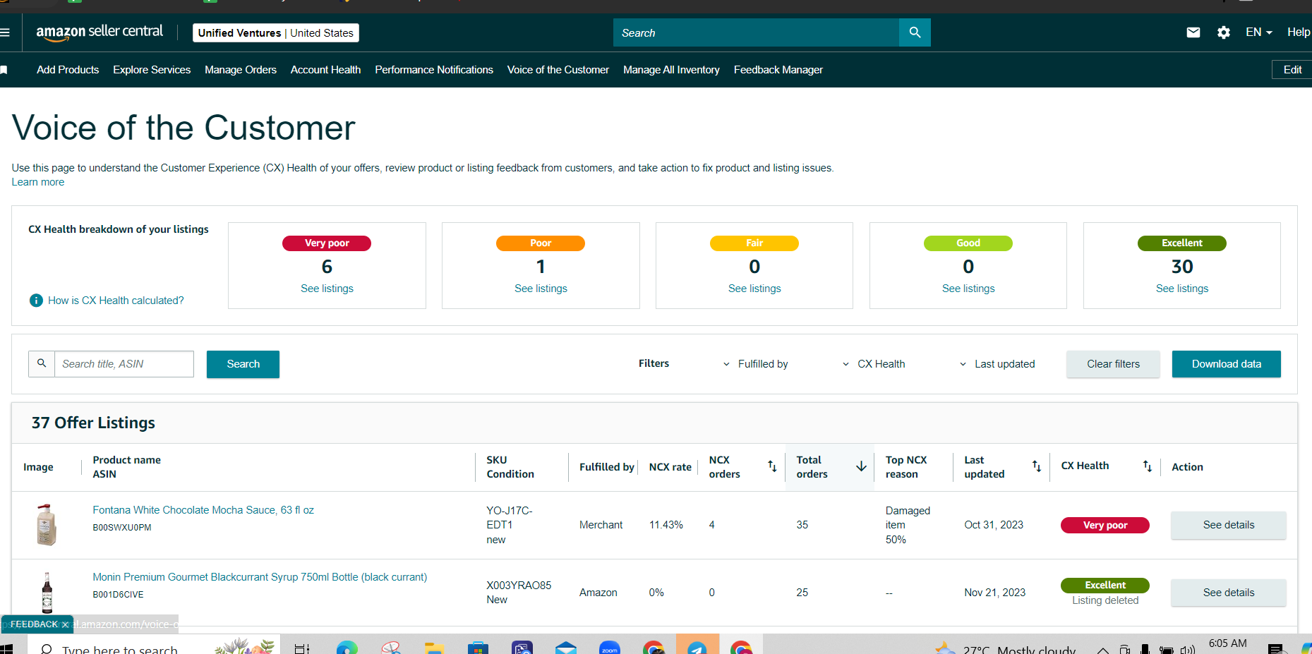
Task: See listings under the Very poor card
Action: click(x=327, y=289)
